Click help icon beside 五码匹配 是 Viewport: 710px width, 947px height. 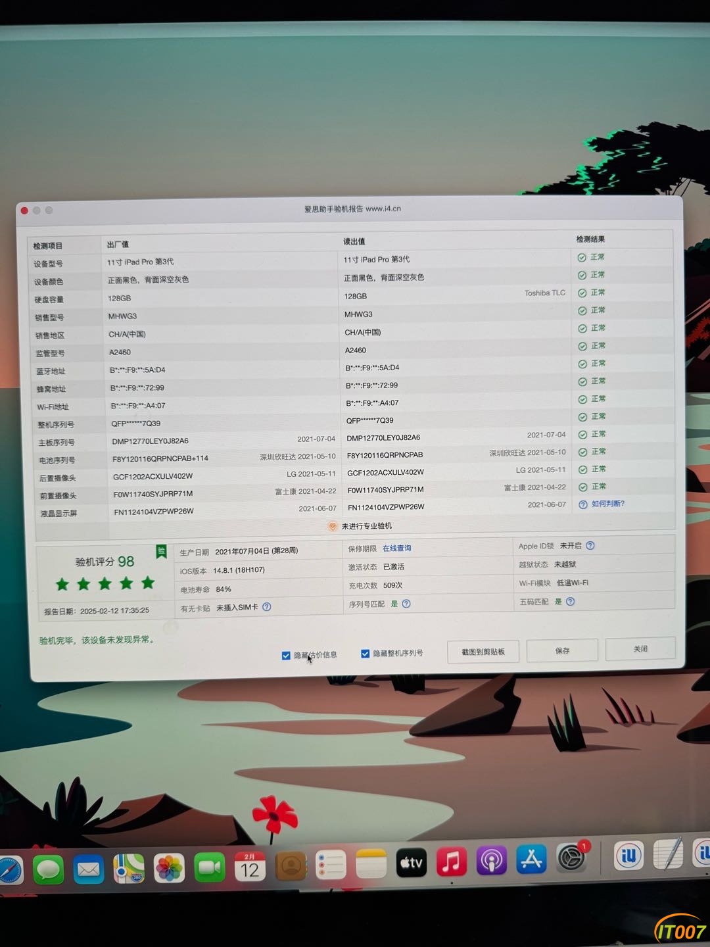pyautogui.click(x=570, y=601)
